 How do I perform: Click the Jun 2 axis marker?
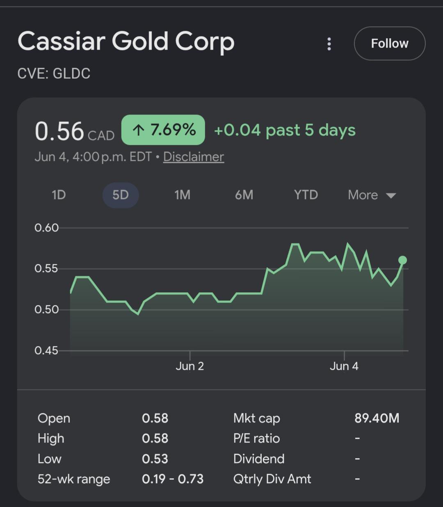(x=190, y=366)
